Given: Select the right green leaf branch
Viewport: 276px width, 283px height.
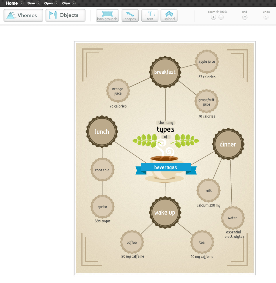Looking at the screenshot, I should pos(185,141).
